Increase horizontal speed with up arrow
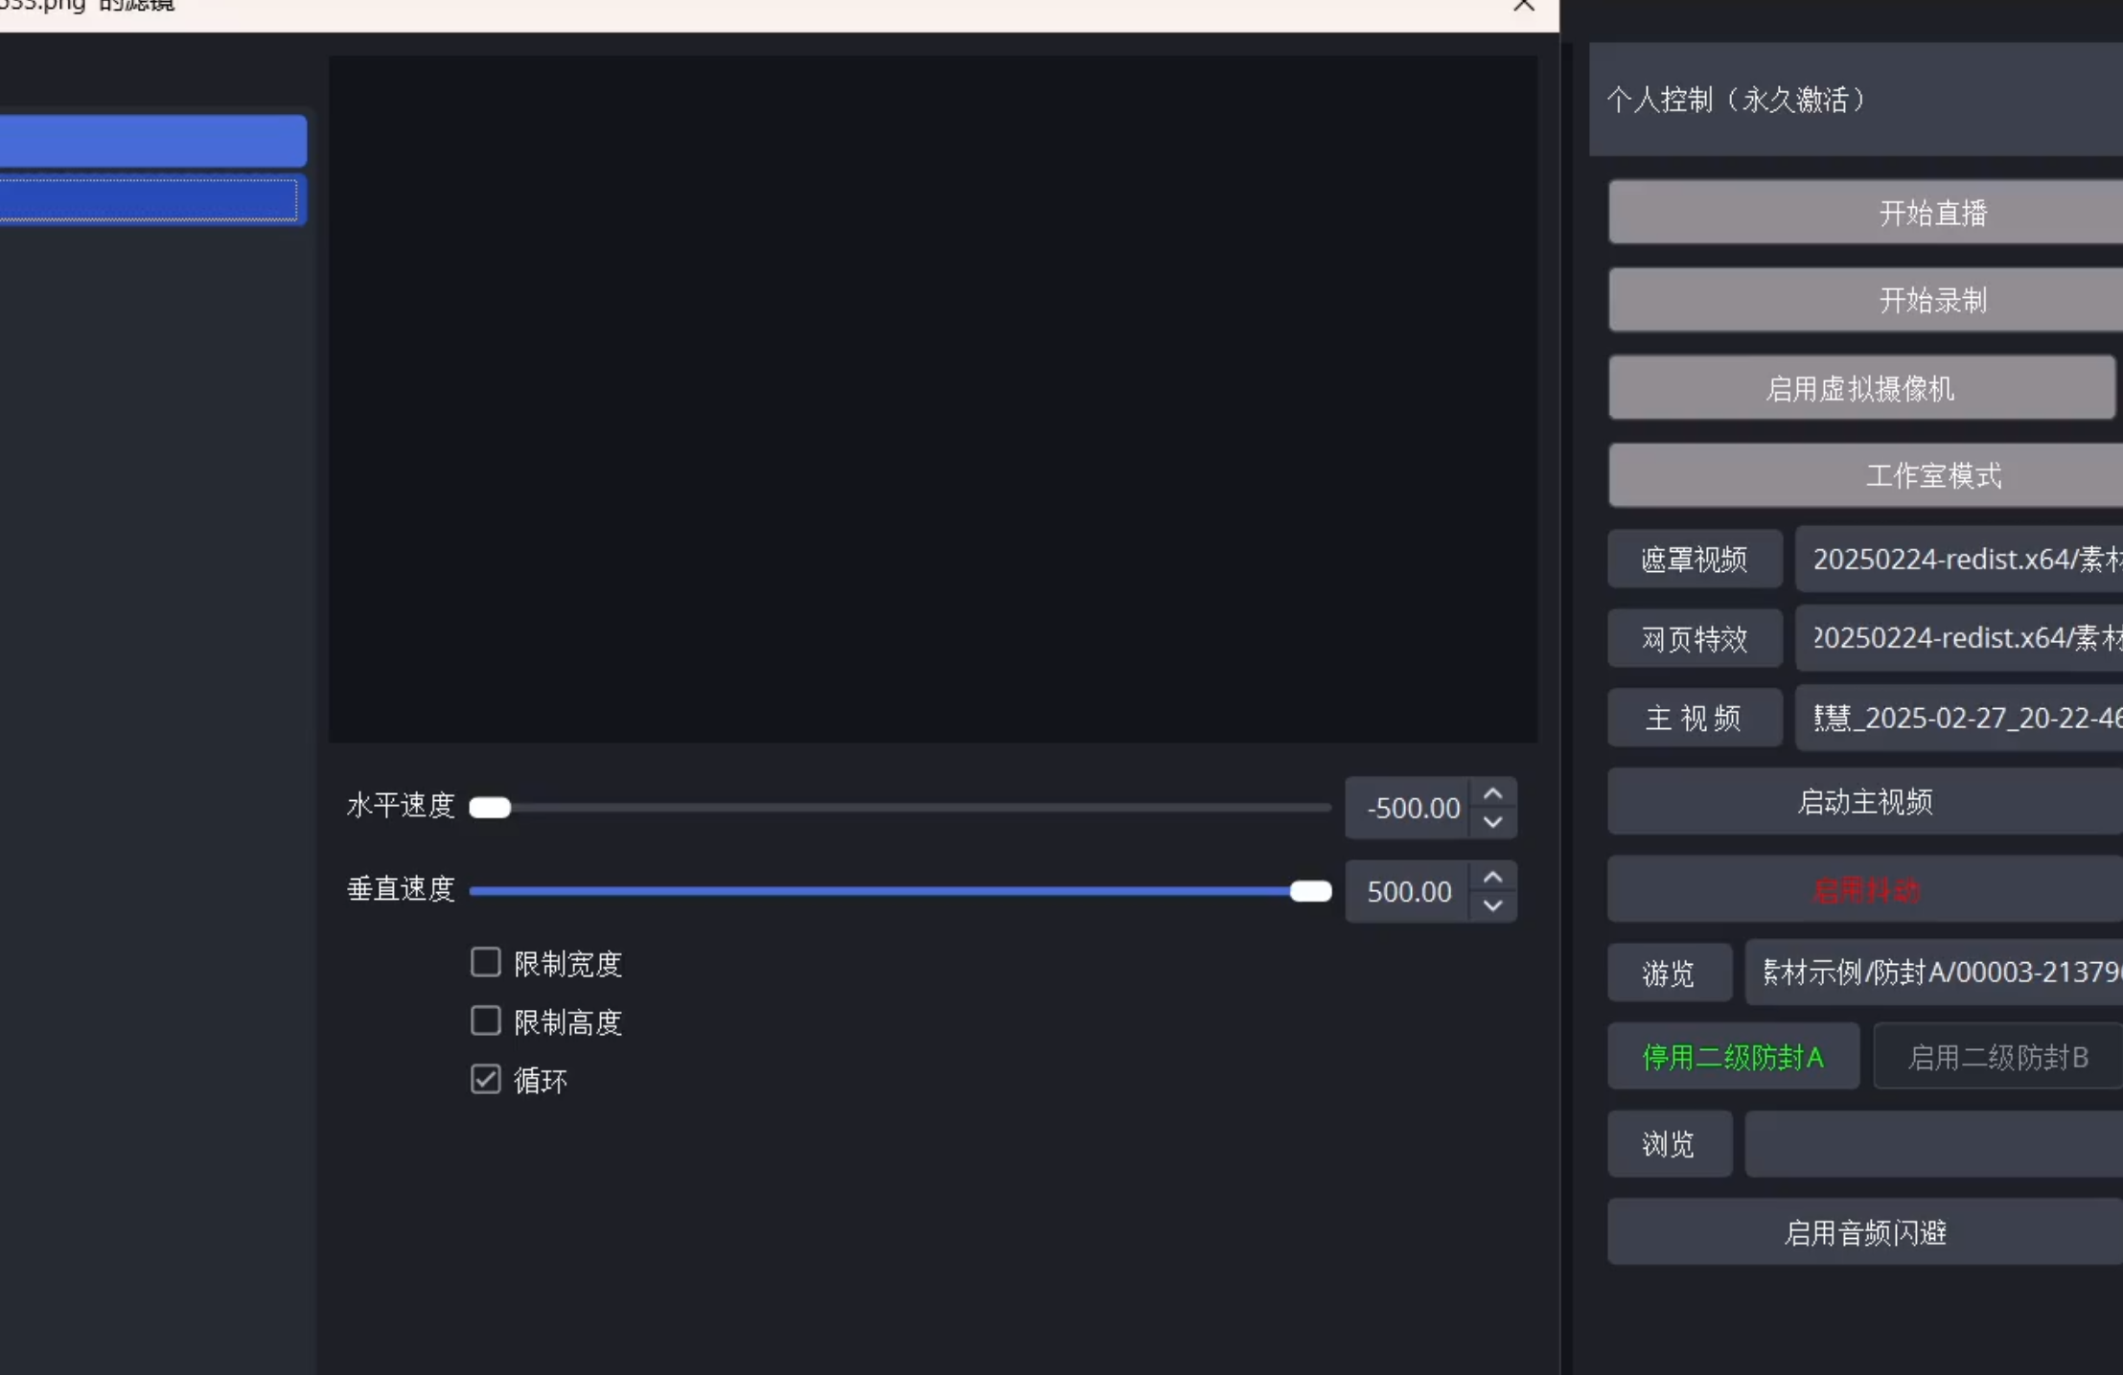 tap(1492, 794)
